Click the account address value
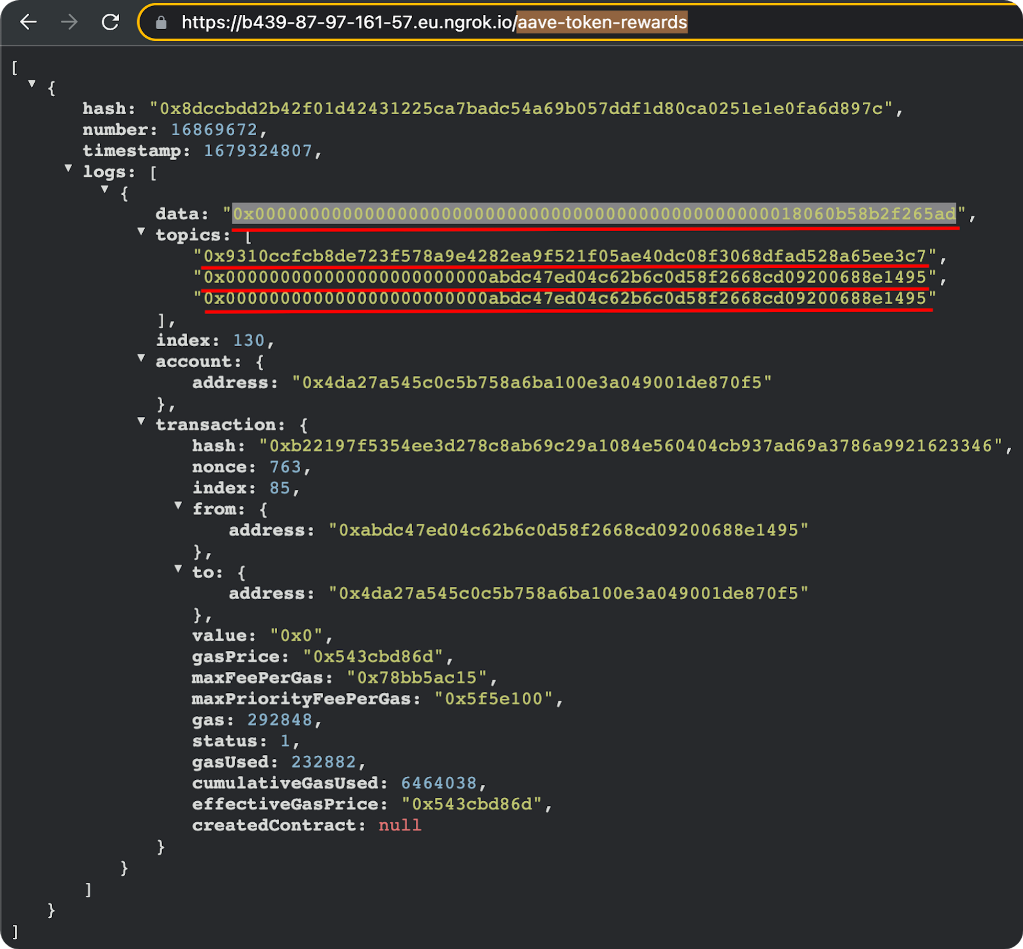This screenshot has height=949, width=1023. pyautogui.click(x=531, y=382)
